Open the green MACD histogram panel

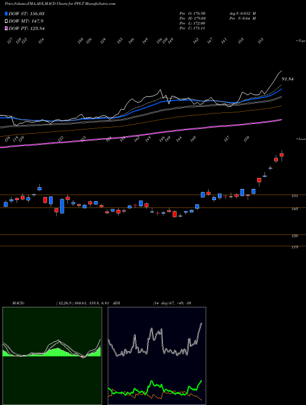(52, 356)
